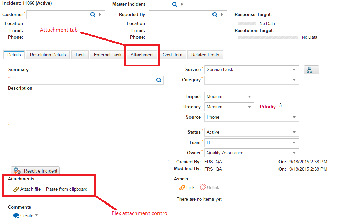The image size is (339, 221).
Task: Click the Summary field search icon
Action: pyautogui.click(x=158, y=80)
